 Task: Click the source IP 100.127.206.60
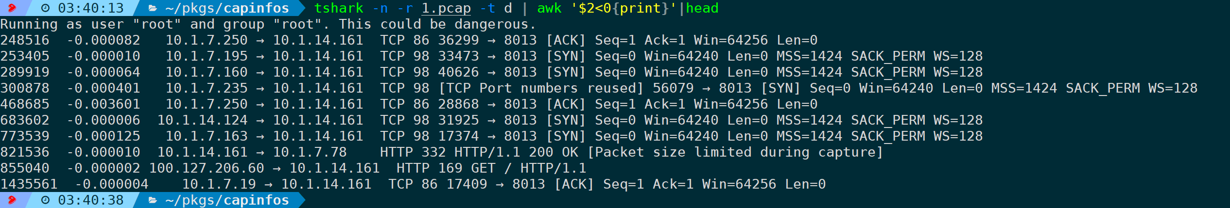pos(207,168)
